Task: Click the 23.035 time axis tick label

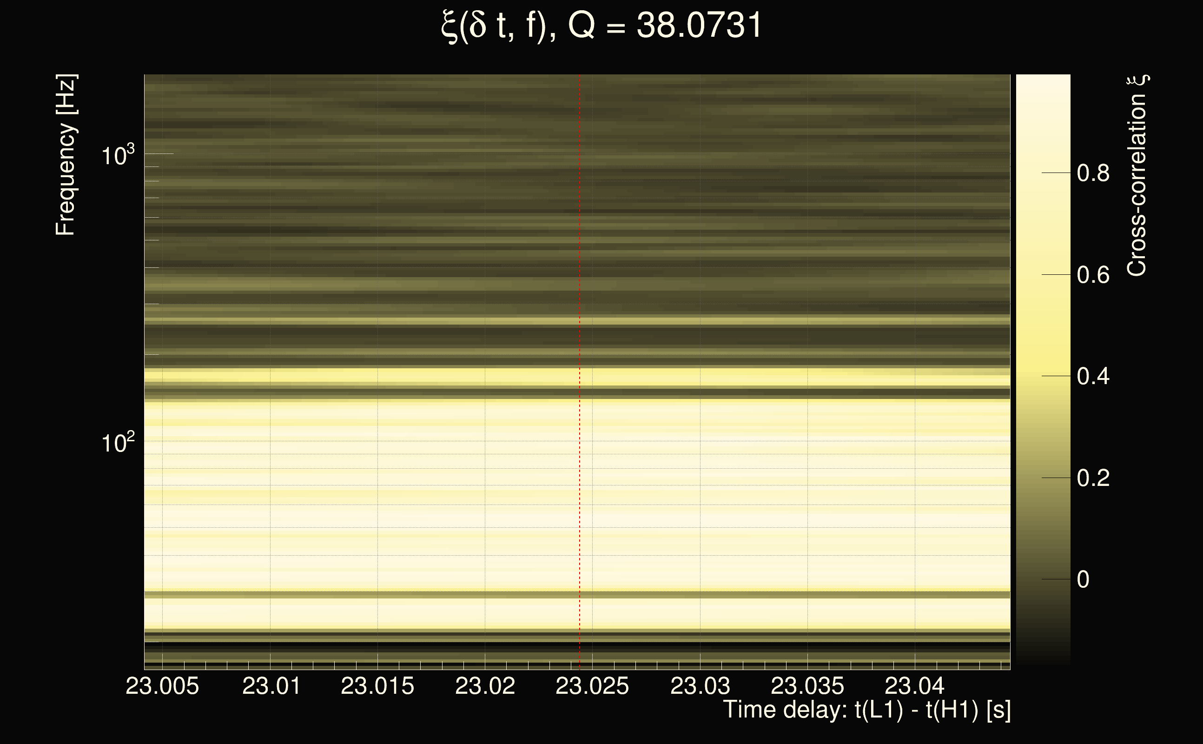Action: tap(807, 686)
